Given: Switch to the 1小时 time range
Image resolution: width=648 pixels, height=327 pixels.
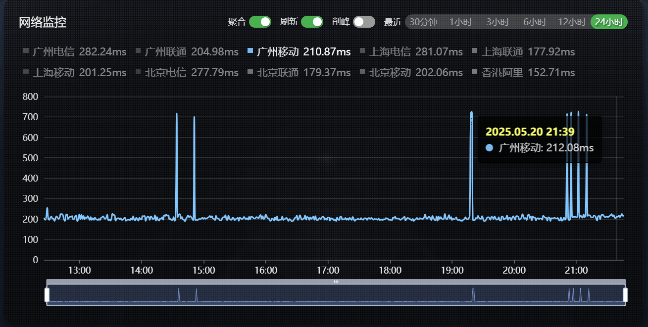Looking at the screenshot, I should click(460, 22).
